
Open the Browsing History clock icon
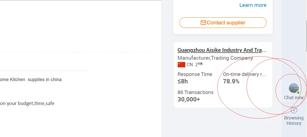pos(294,110)
